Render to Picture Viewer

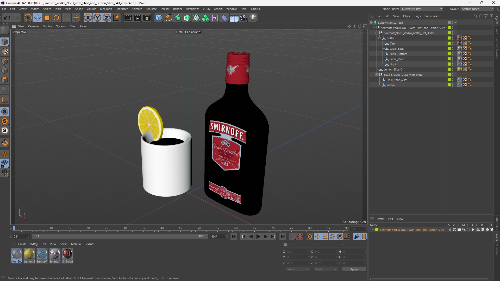pos(137,18)
